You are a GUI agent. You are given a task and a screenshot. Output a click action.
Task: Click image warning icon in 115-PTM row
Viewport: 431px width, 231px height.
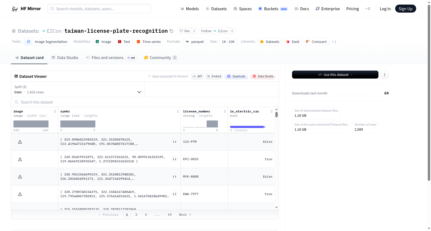point(20,142)
